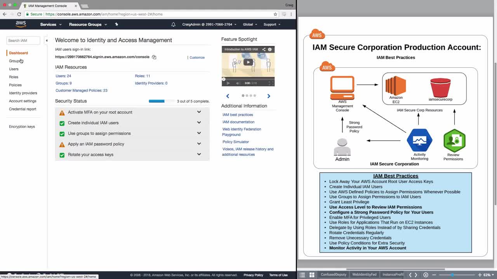Open Account settings in the sidebar
Image resolution: width=497 pixels, height=279 pixels.
click(23, 101)
